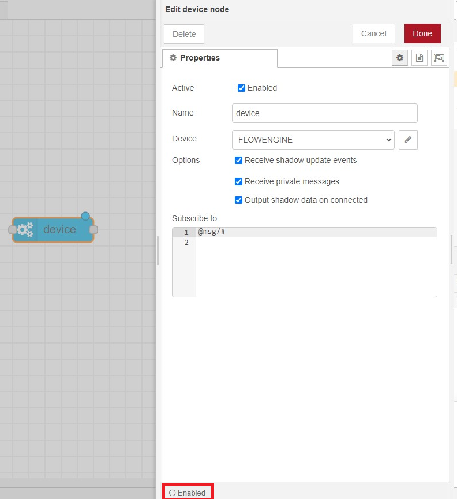Open the Device FLOWENGINE dropdown

click(313, 140)
